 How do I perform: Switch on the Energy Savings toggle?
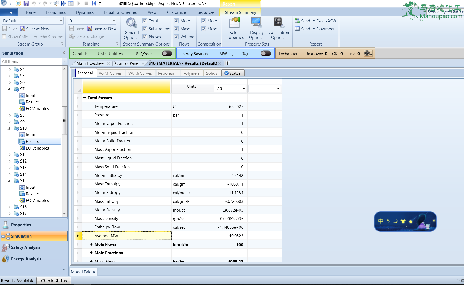click(x=266, y=54)
